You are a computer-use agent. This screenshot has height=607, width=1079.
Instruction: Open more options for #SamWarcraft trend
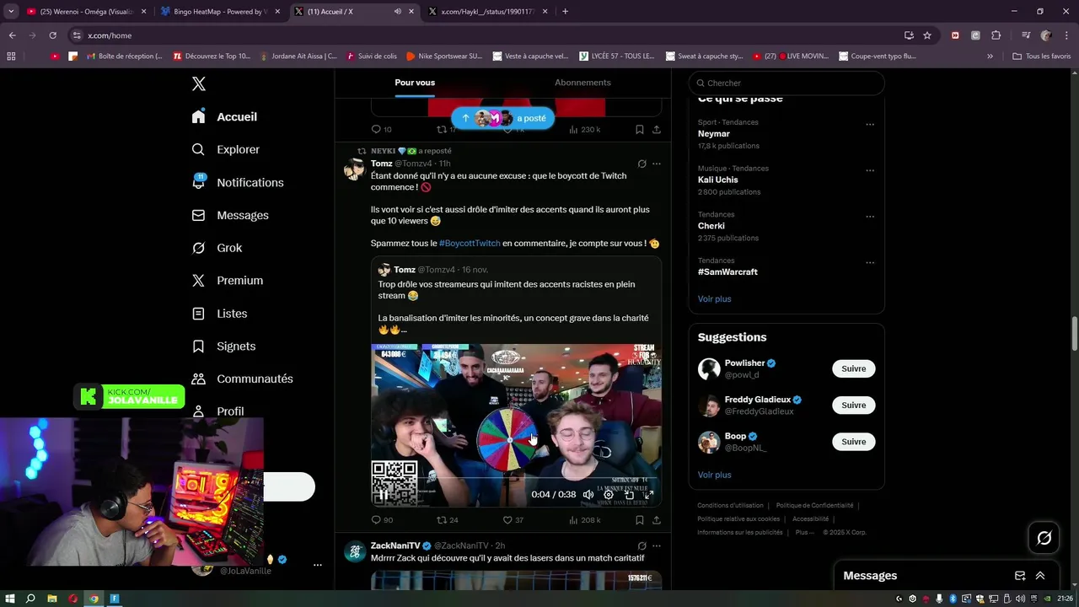point(870,263)
